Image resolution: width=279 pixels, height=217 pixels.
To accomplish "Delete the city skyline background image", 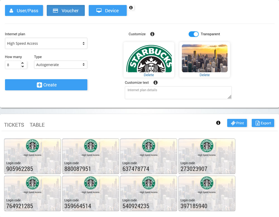I will pos(205,75).
